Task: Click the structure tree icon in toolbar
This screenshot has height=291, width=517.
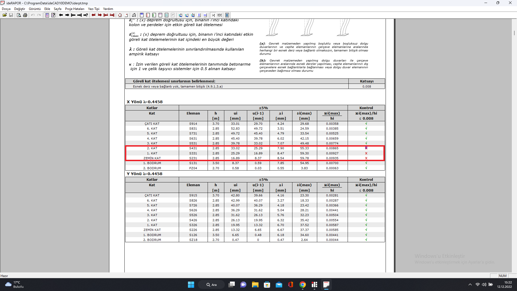Action: [134, 15]
